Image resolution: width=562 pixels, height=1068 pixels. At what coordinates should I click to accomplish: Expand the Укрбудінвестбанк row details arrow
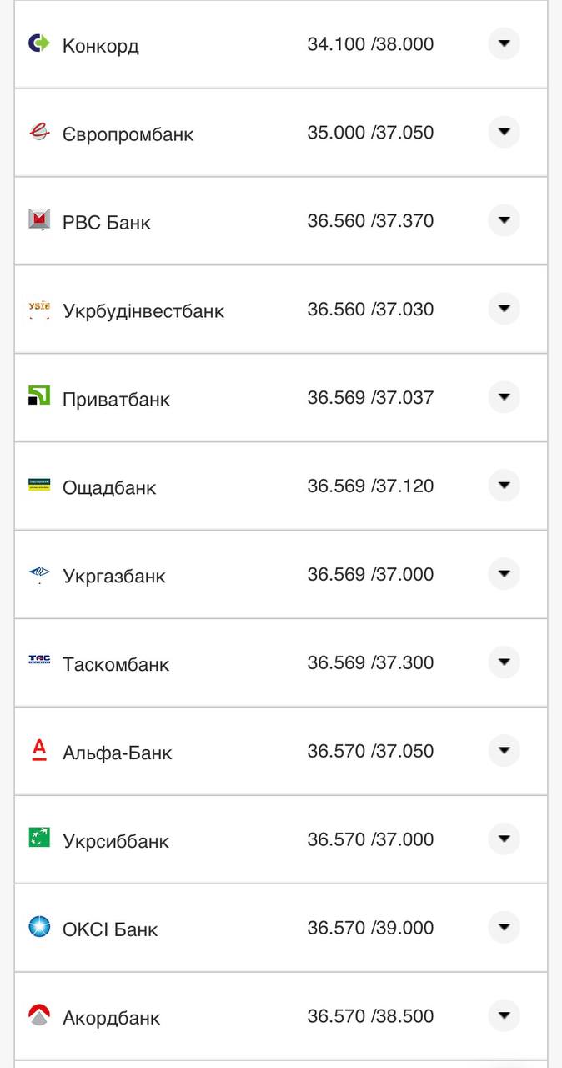504,309
